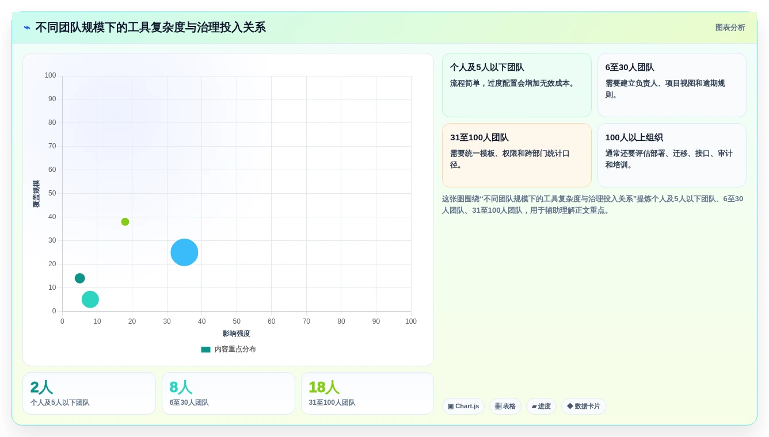Click the 个人及5人以下团队 caption under 2人
This screenshot has width=769, height=437.
(60, 403)
